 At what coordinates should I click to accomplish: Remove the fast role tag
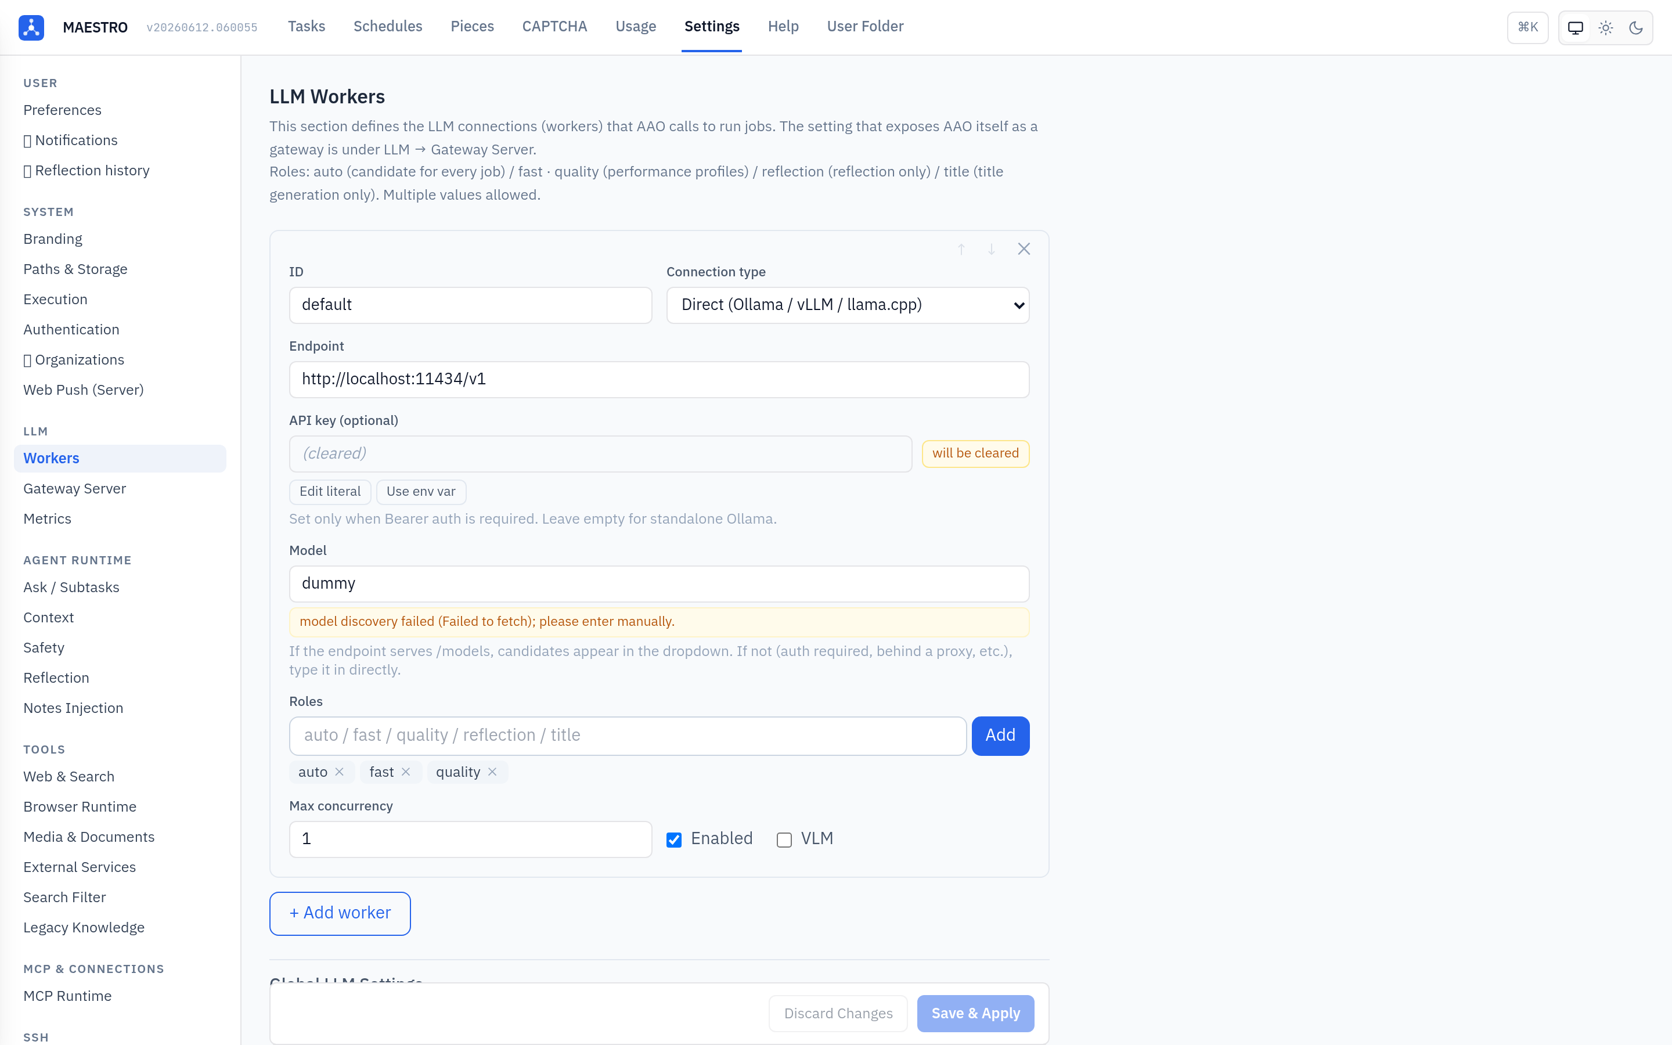coord(406,772)
